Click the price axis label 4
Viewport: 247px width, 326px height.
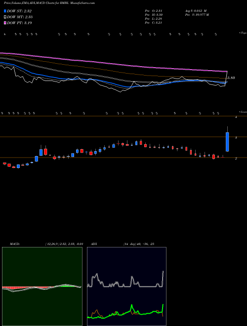(x=236, y=117)
